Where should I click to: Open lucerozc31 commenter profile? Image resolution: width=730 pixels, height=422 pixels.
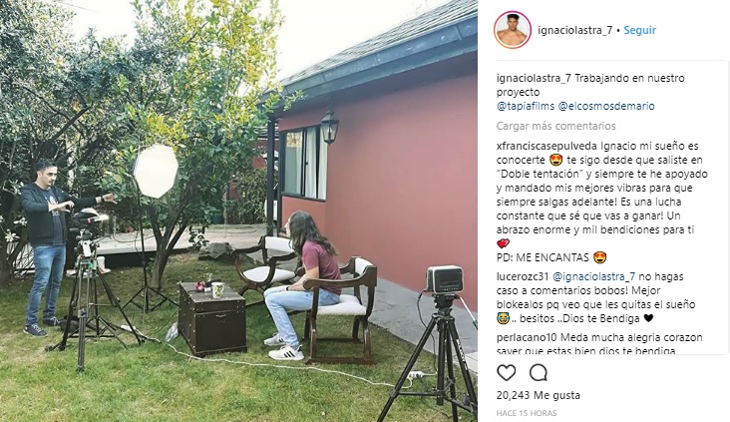click(523, 276)
